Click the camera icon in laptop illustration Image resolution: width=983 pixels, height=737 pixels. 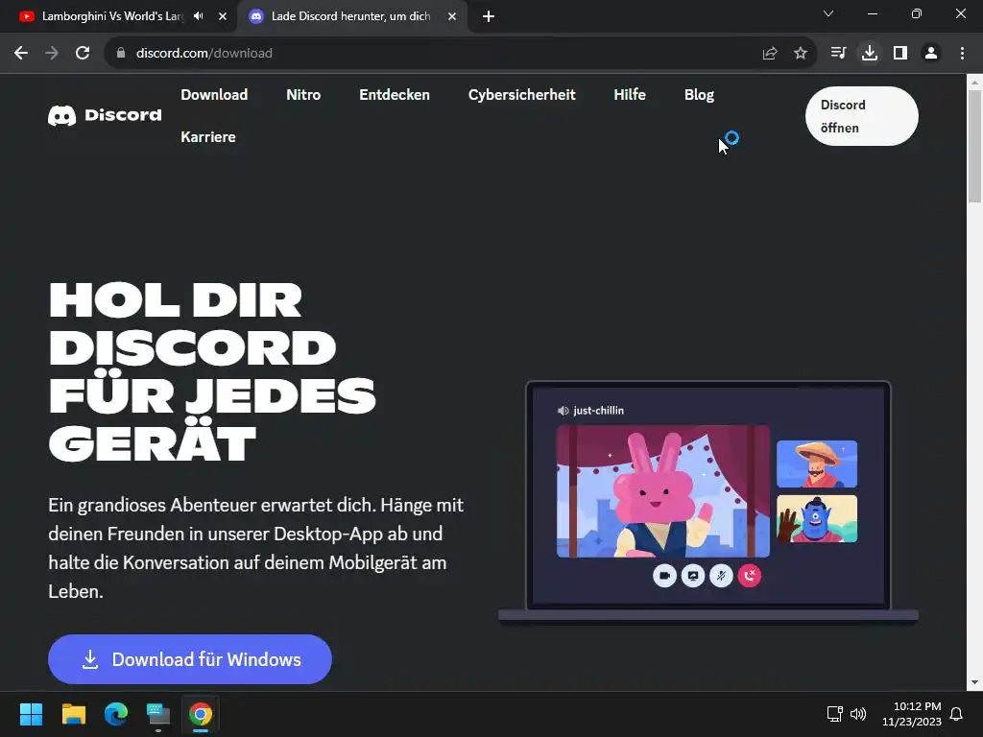[x=664, y=576]
